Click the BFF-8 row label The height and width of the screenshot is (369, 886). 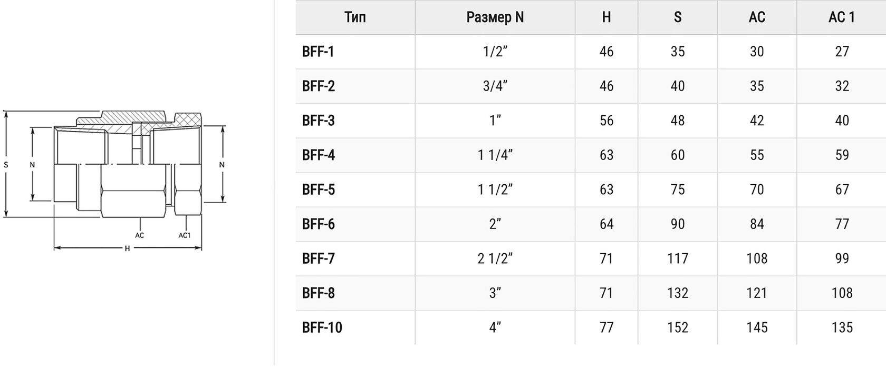[x=319, y=293]
